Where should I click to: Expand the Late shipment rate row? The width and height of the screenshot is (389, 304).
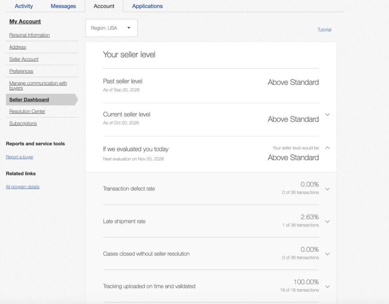(328, 222)
